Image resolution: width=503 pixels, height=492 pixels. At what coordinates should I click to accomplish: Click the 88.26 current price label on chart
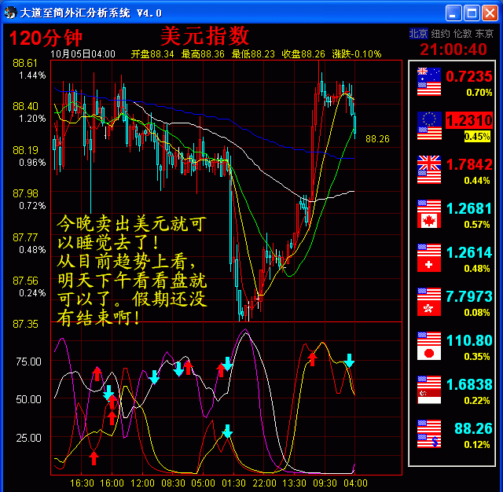377,139
